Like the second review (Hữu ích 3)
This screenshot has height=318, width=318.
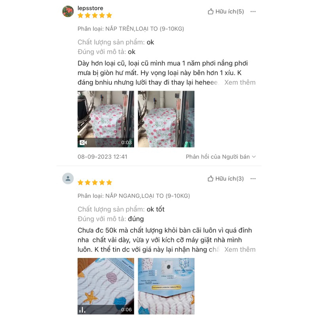(x=226, y=178)
